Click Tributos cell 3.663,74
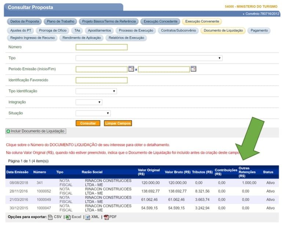Viewport: 284px width, 225px height. pos(202,200)
